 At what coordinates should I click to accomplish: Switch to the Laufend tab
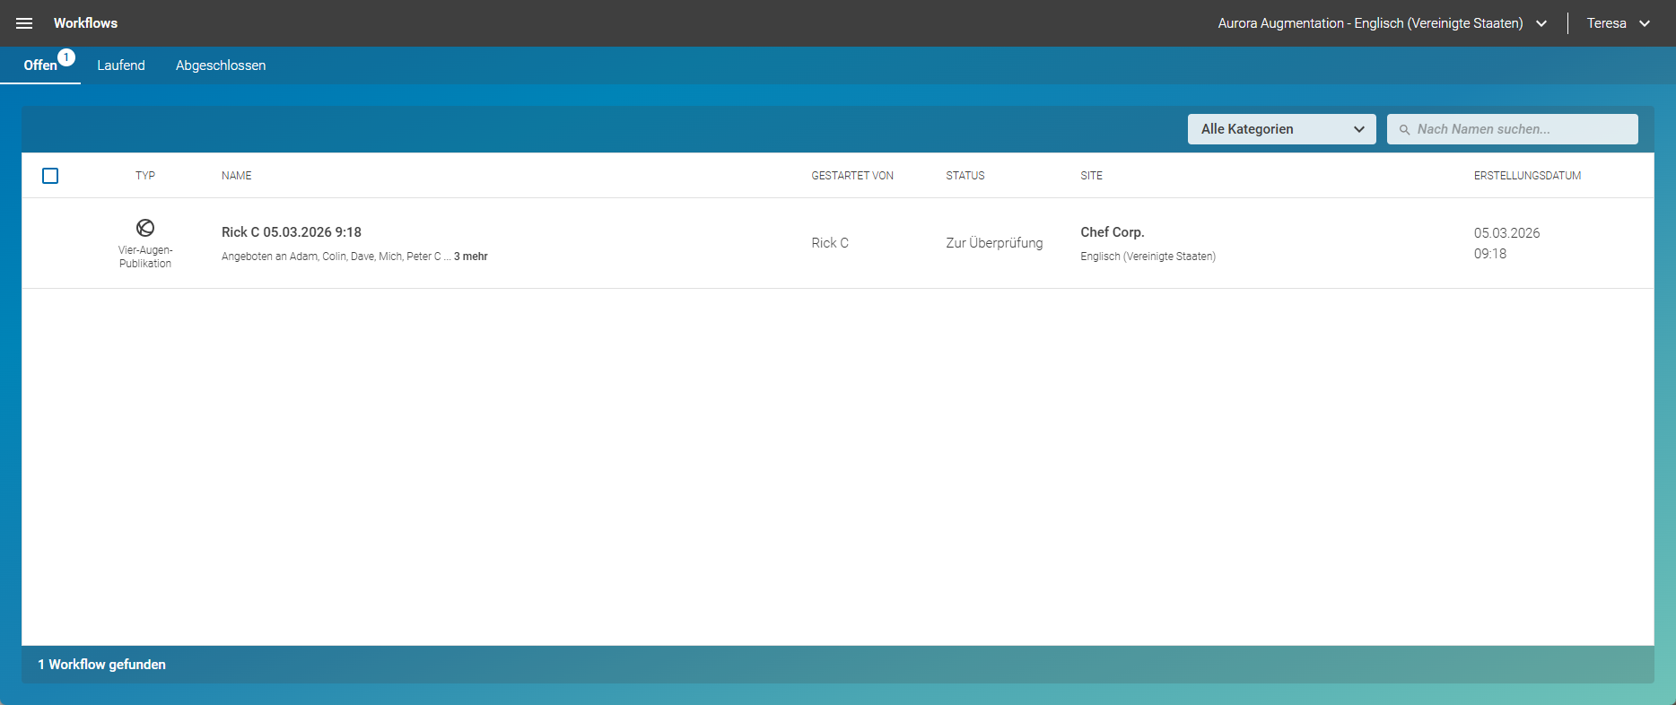point(121,65)
